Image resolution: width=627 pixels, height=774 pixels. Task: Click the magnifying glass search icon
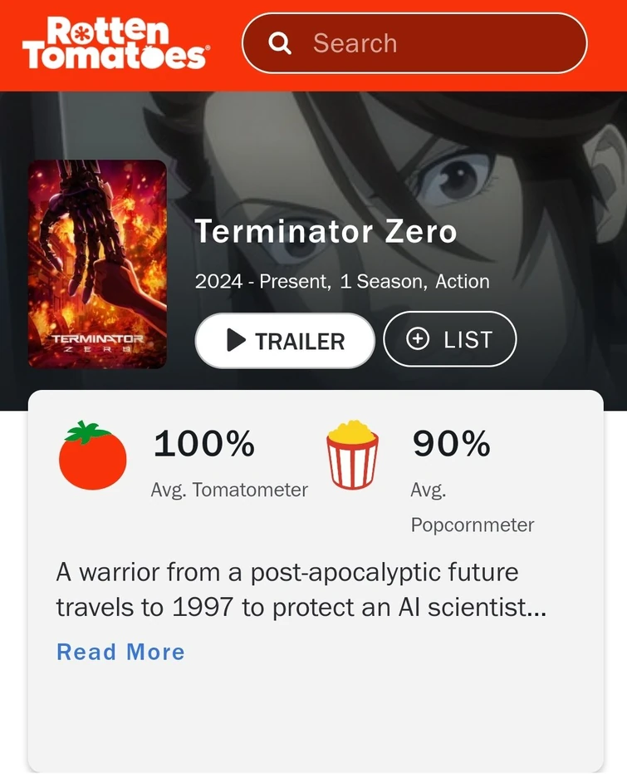(x=281, y=42)
